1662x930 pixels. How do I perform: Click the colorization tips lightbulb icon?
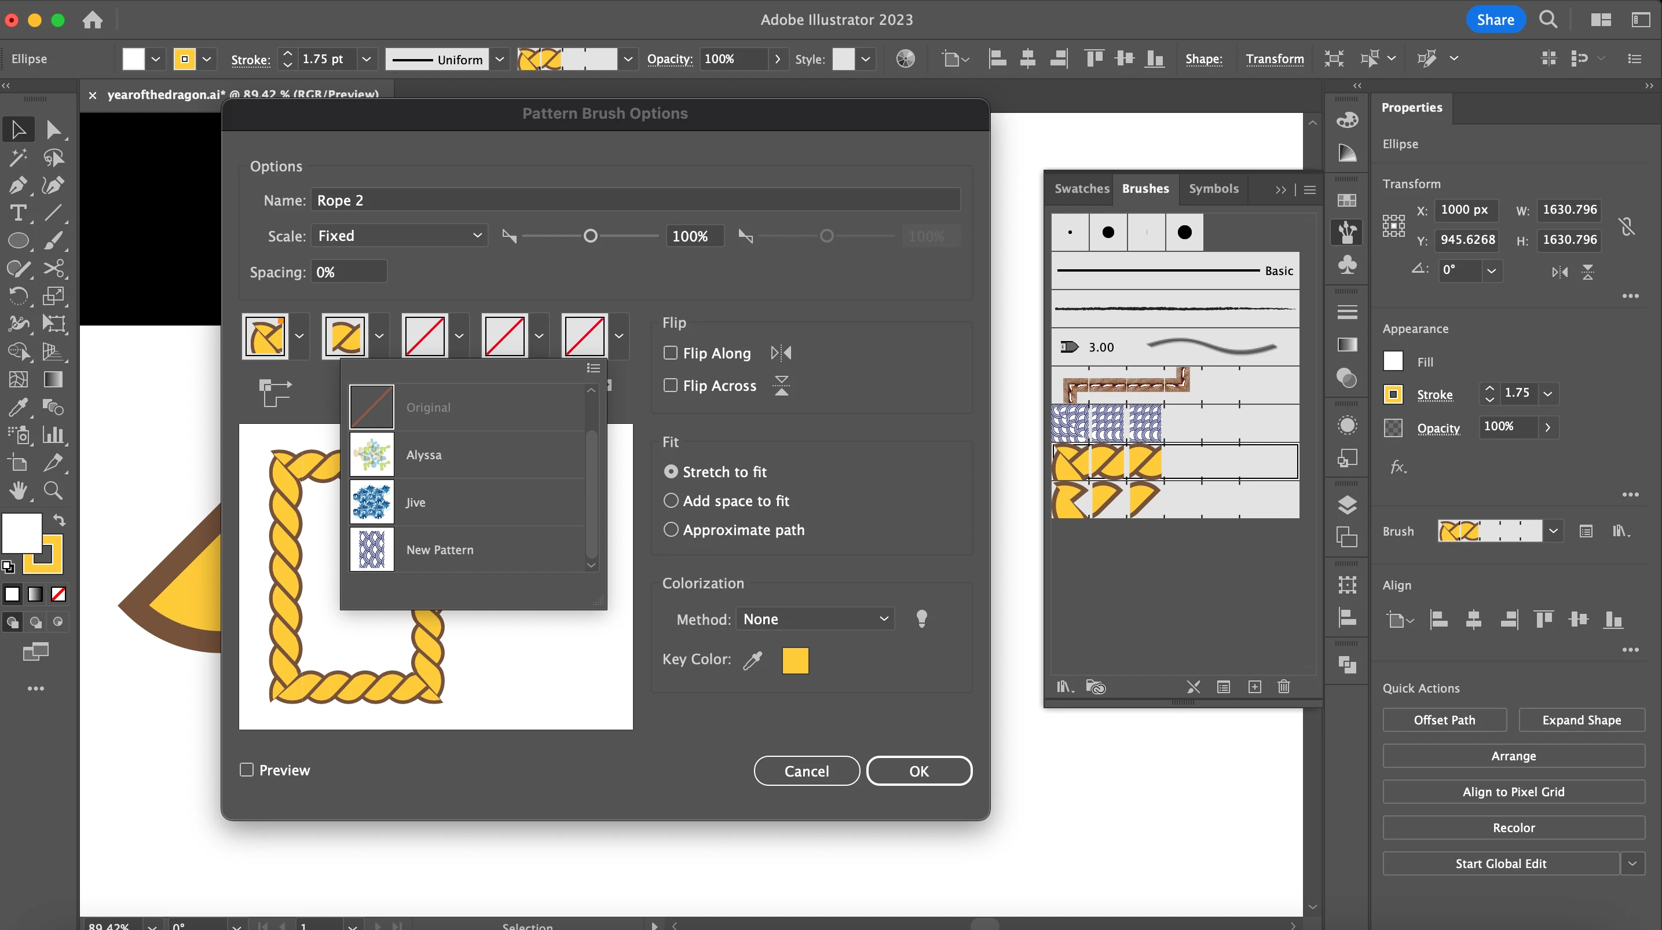pos(921,619)
